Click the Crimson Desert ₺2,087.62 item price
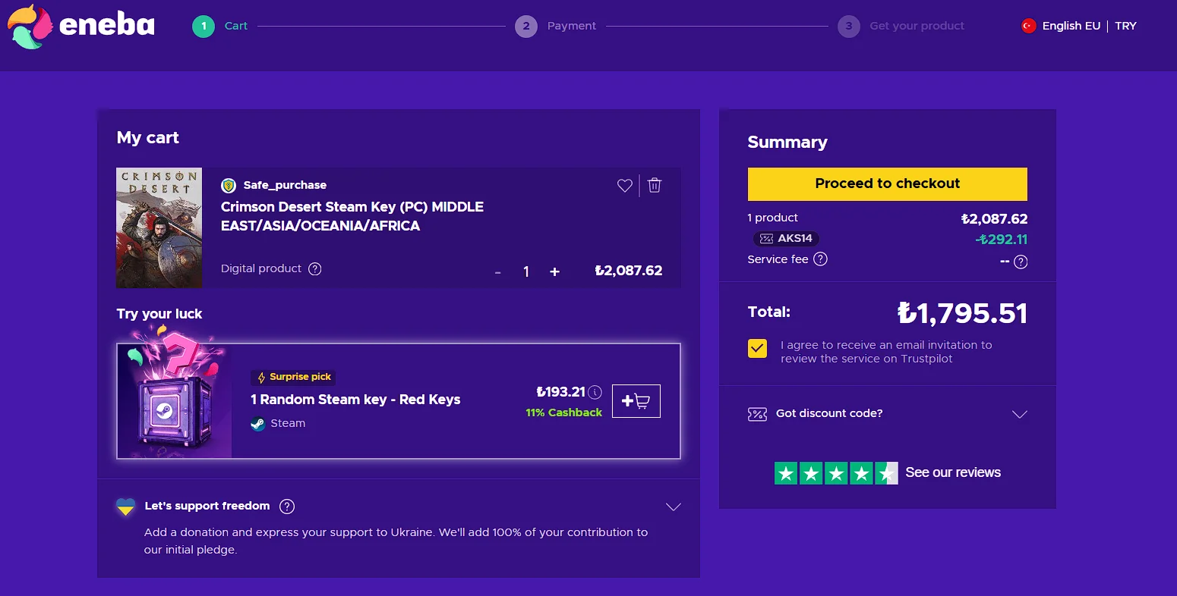This screenshot has height=596, width=1177. click(x=629, y=271)
